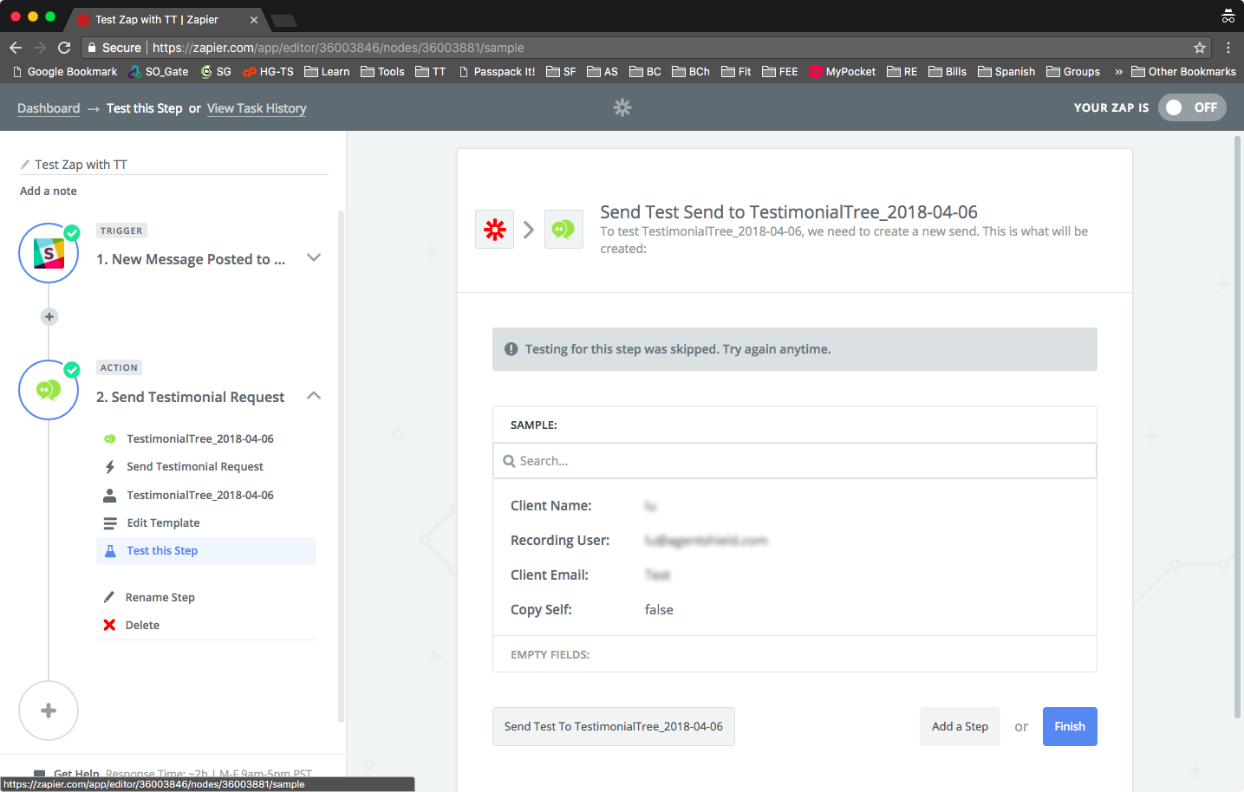The image size is (1244, 792).
Task: Click the app icon beside the first TestimonialTree_2018-04-06
Action: [x=110, y=439]
